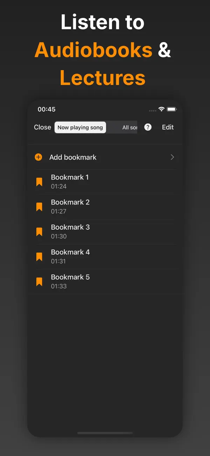Tap the bookmark icon beside Bookmark 2
Image resolution: width=210 pixels, height=456 pixels.
[39, 207]
